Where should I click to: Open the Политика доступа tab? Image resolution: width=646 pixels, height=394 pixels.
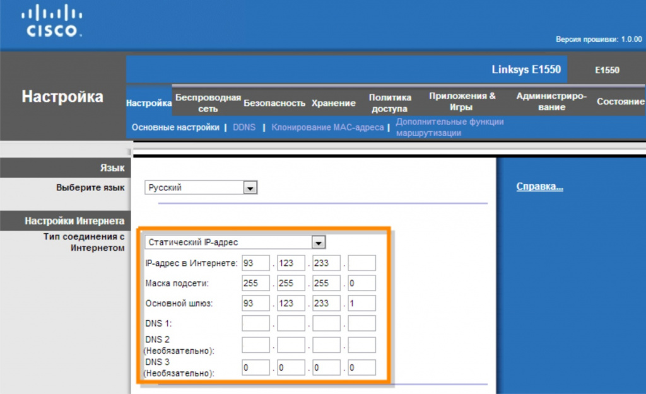(389, 103)
